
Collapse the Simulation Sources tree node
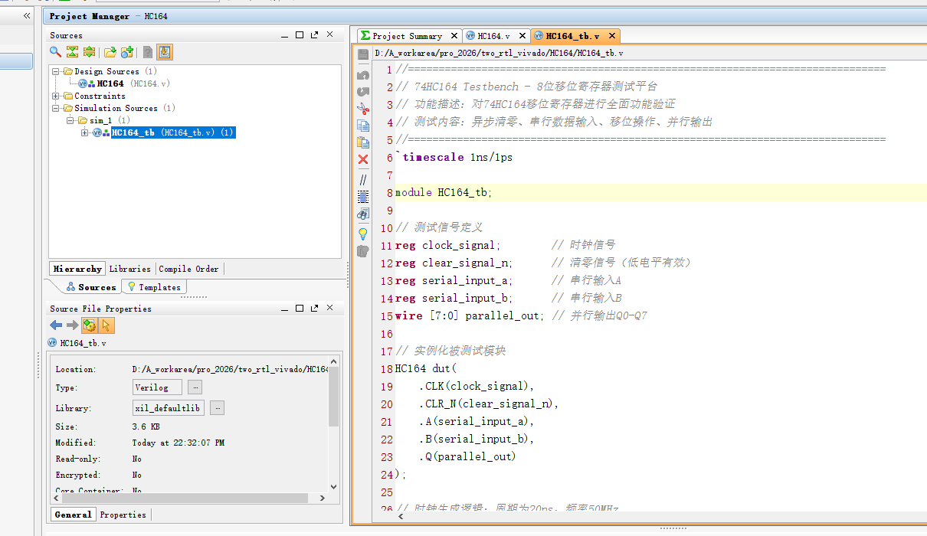click(x=56, y=108)
